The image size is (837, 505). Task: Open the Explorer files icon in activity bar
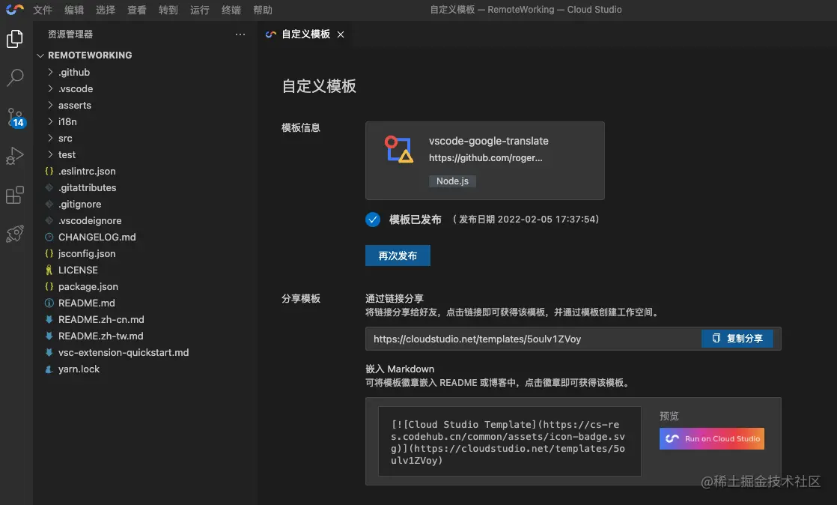15,39
